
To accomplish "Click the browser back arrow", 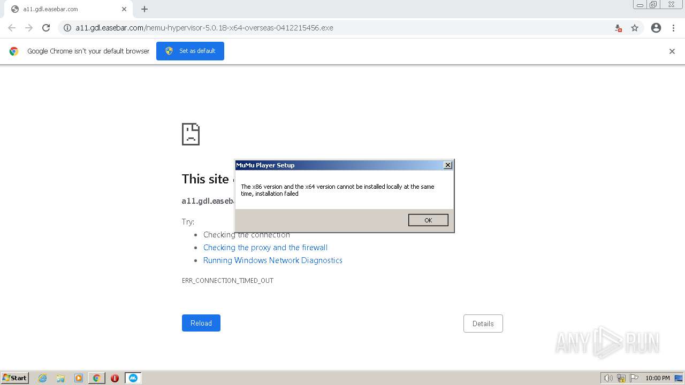I will [x=12, y=28].
